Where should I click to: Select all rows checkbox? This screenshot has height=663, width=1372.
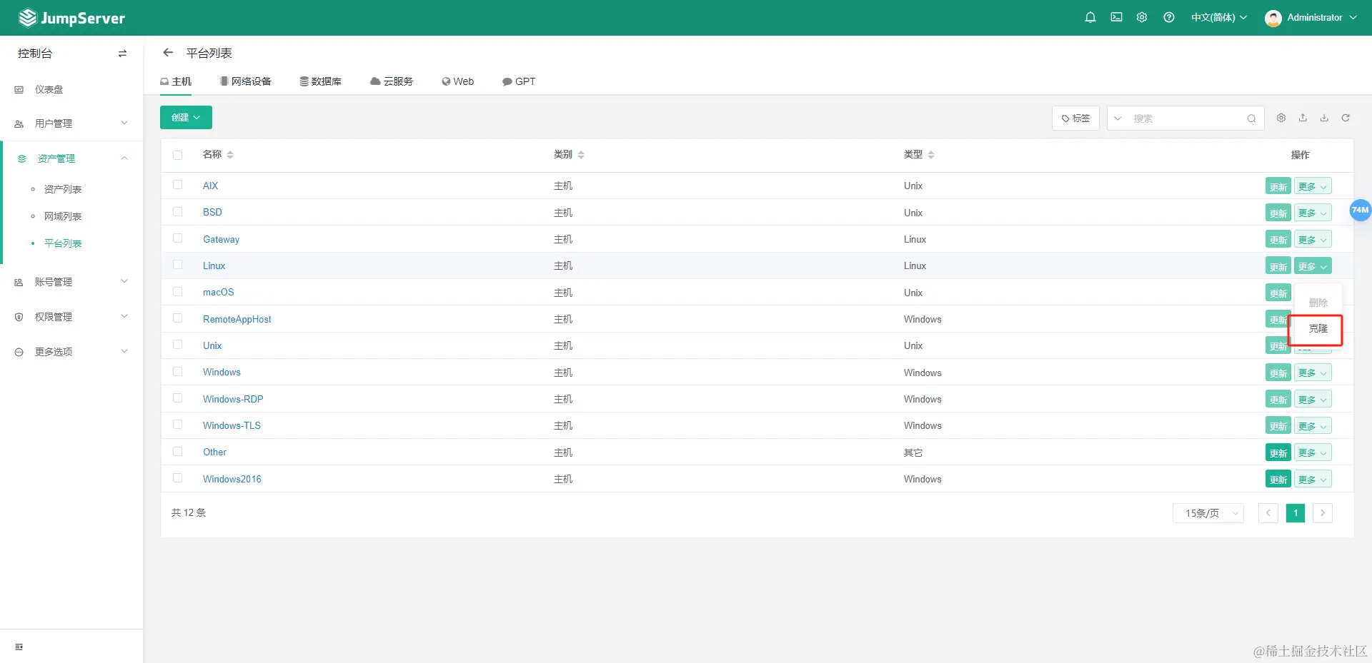click(x=178, y=155)
